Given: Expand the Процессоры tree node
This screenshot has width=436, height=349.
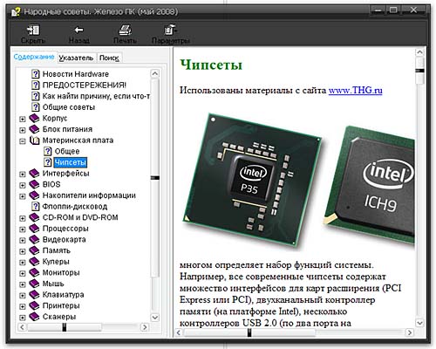Looking at the screenshot, I should point(22,229).
